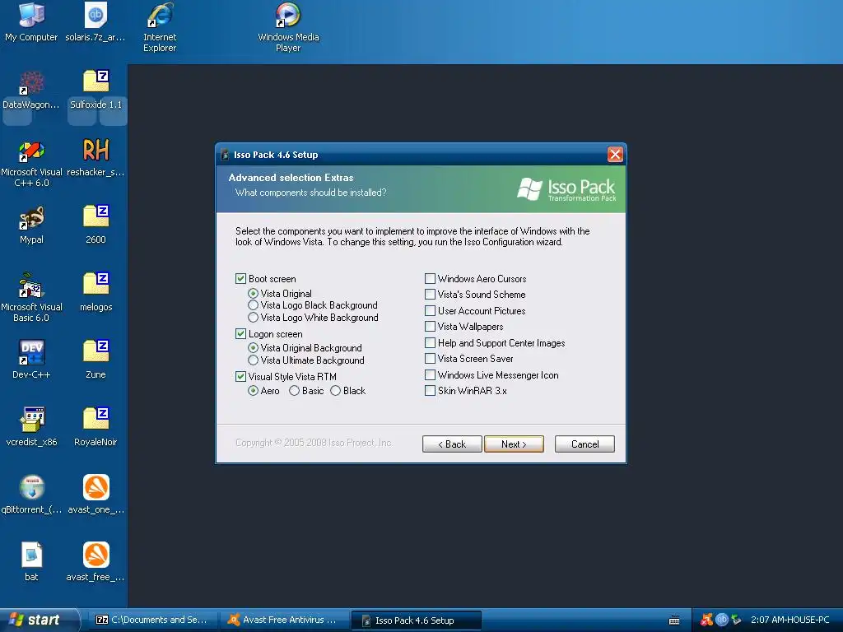The height and width of the screenshot is (632, 843).
Task: Select Vista Logo White Background radio
Action: coord(253,317)
